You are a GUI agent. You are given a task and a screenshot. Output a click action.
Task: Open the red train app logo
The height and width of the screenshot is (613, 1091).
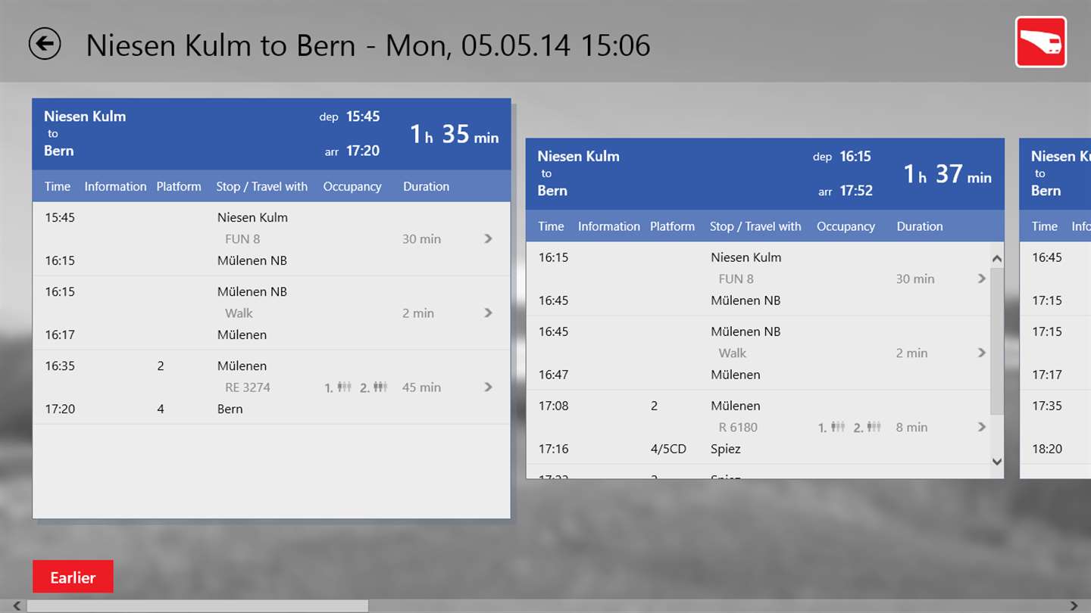pyautogui.click(x=1041, y=42)
